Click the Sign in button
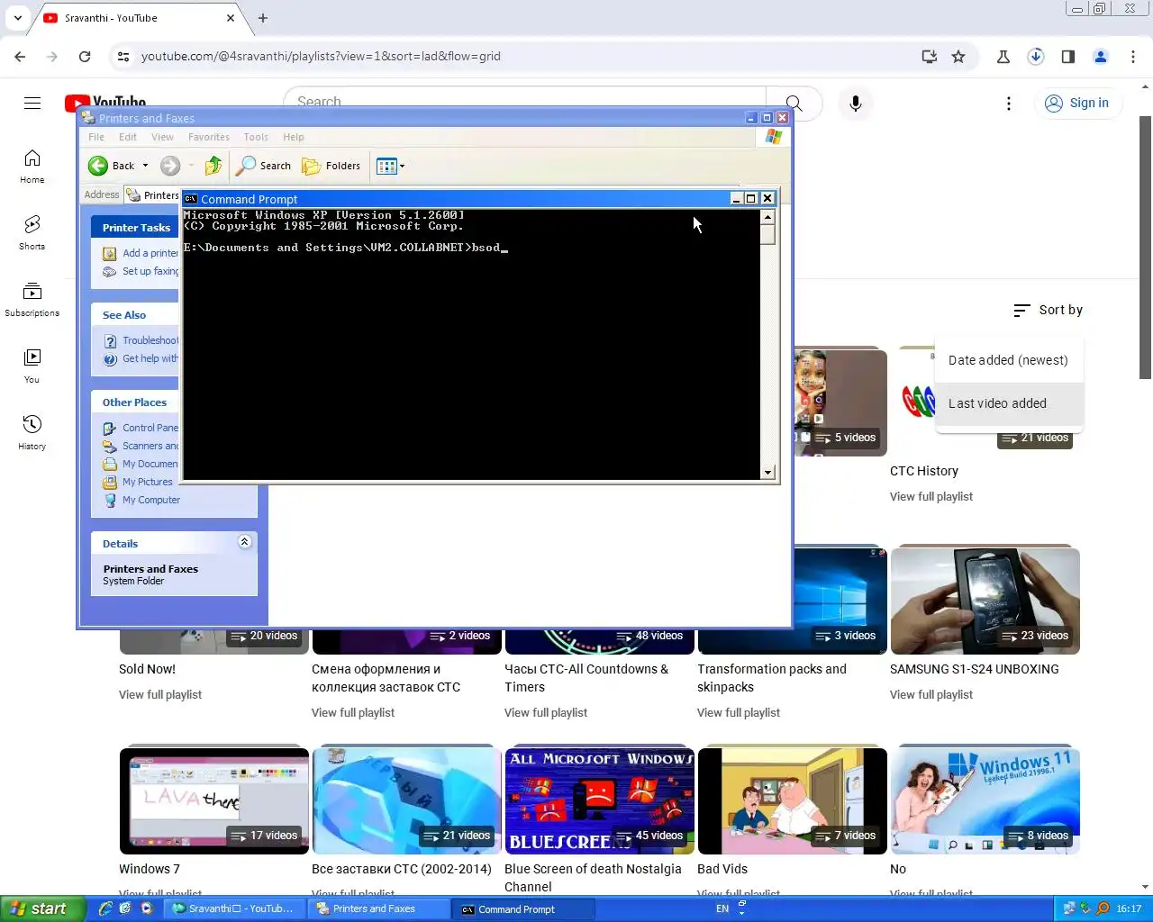Image resolution: width=1153 pixels, height=922 pixels. [x=1077, y=103]
